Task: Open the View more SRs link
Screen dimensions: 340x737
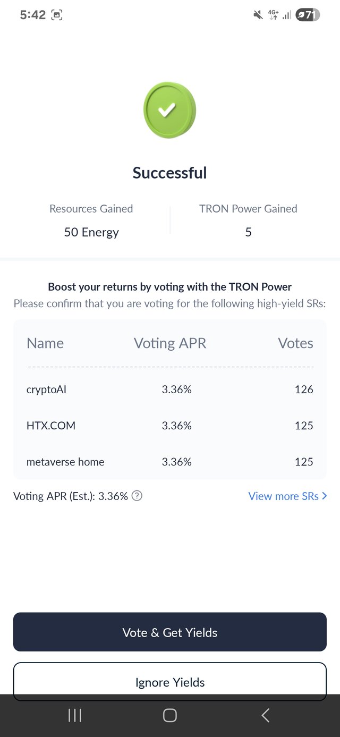Action: click(x=287, y=496)
